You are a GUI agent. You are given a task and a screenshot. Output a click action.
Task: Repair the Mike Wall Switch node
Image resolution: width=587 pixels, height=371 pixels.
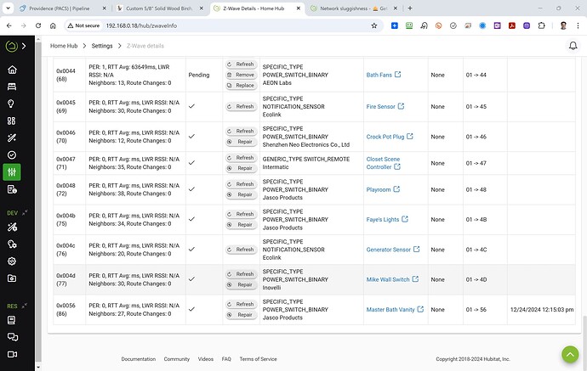[x=241, y=284]
